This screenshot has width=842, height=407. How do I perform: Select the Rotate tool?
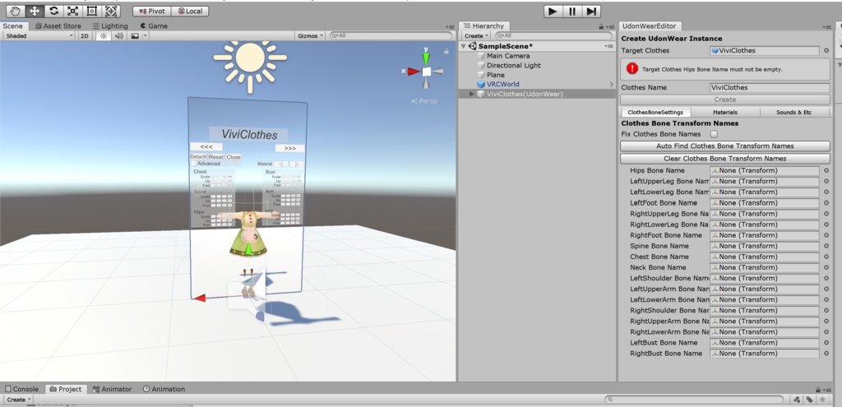pos(53,11)
